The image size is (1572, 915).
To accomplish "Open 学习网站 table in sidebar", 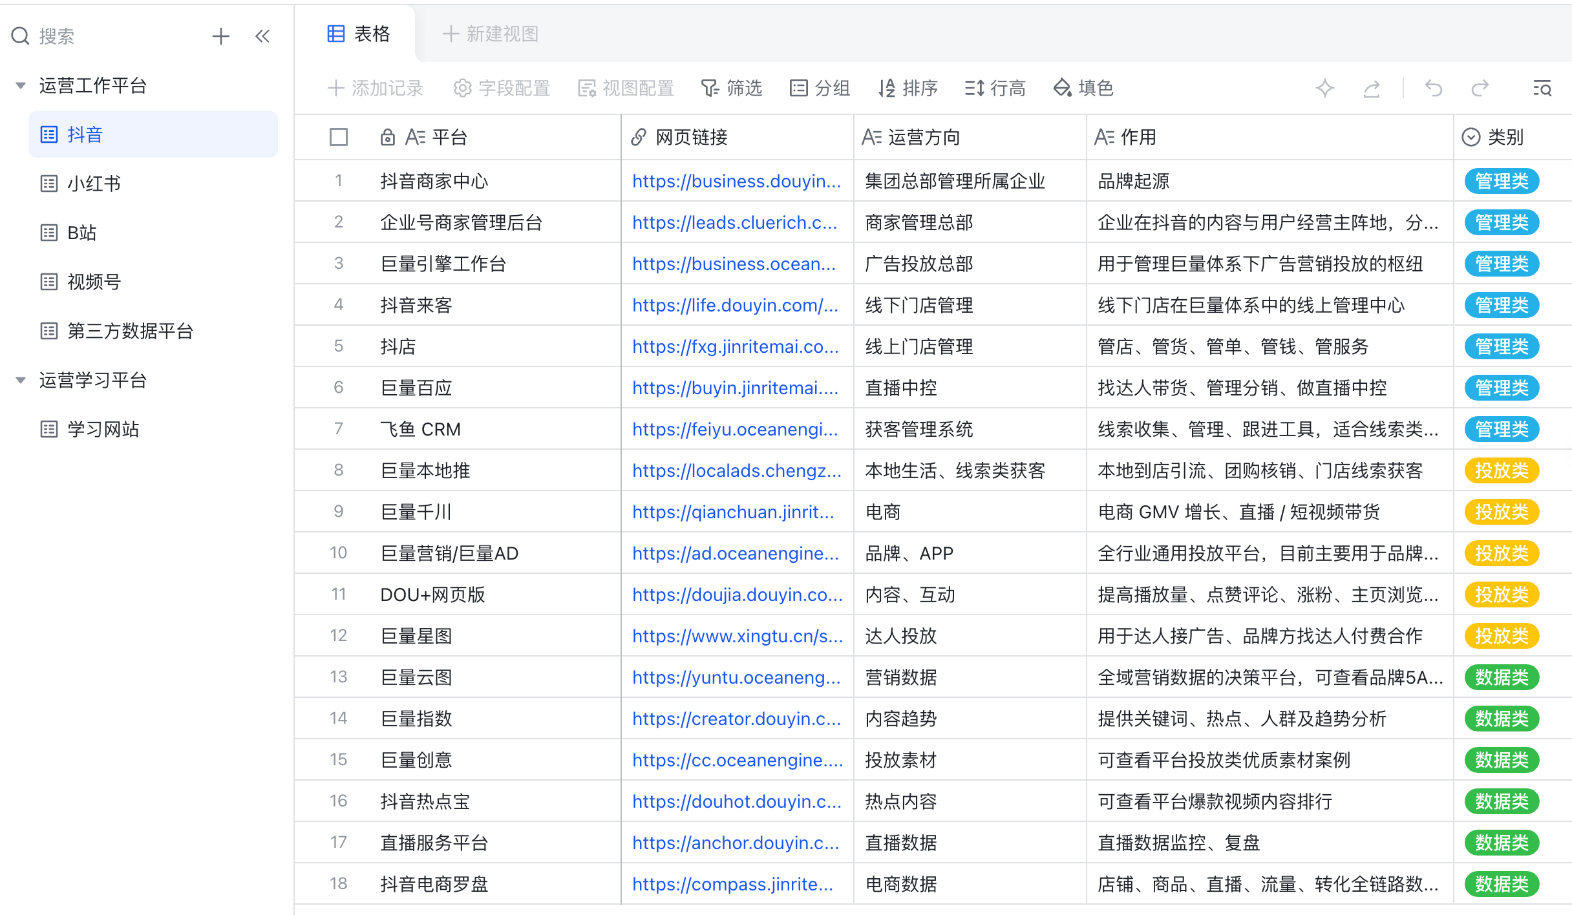I will click(153, 429).
